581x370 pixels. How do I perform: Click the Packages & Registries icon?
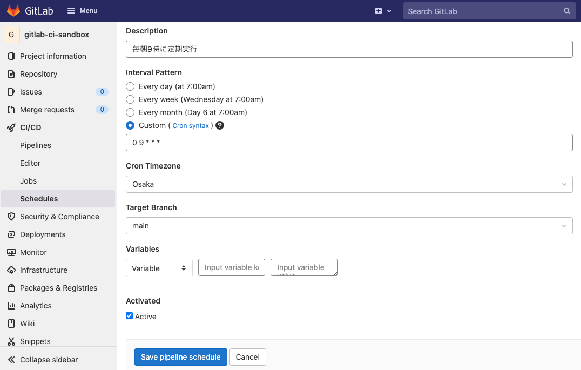(x=11, y=287)
